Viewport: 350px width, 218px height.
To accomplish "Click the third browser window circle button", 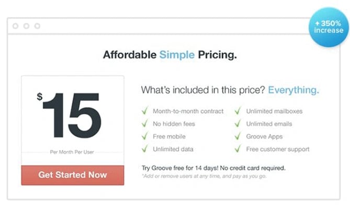I will (37, 26).
